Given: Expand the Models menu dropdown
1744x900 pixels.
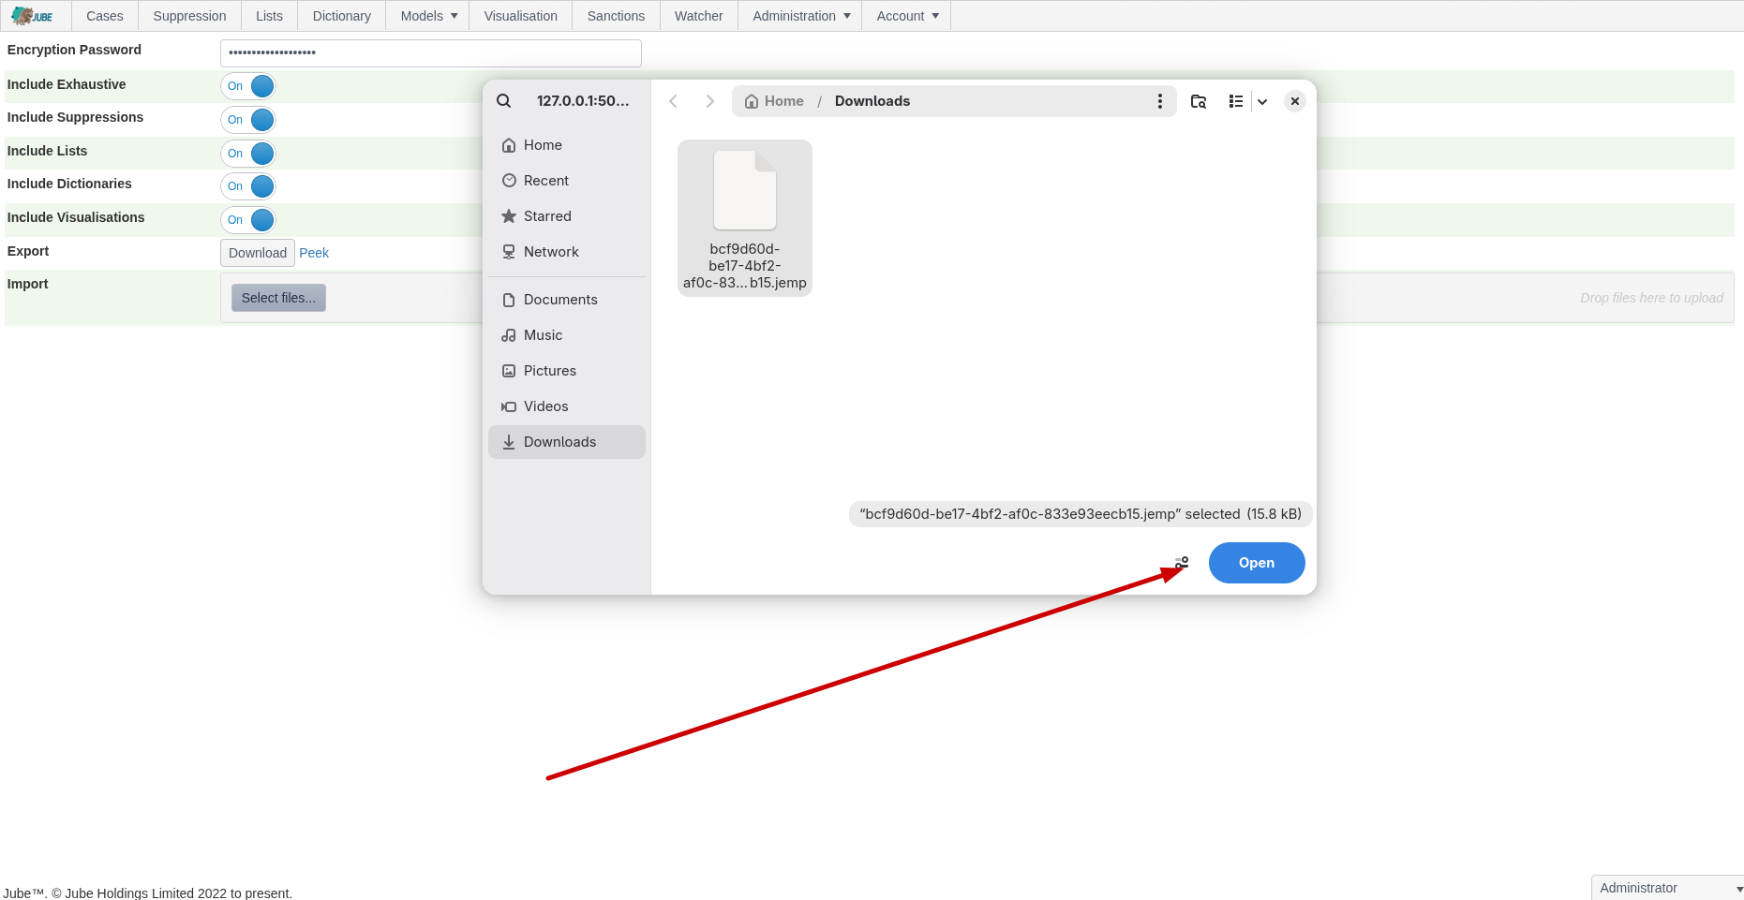Looking at the screenshot, I should click(428, 16).
